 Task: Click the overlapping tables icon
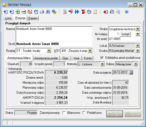point(118,12)
